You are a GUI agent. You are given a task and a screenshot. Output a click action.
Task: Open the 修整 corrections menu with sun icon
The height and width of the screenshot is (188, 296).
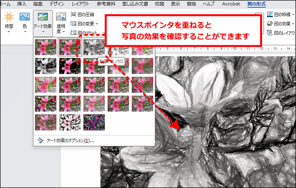click(9, 23)
